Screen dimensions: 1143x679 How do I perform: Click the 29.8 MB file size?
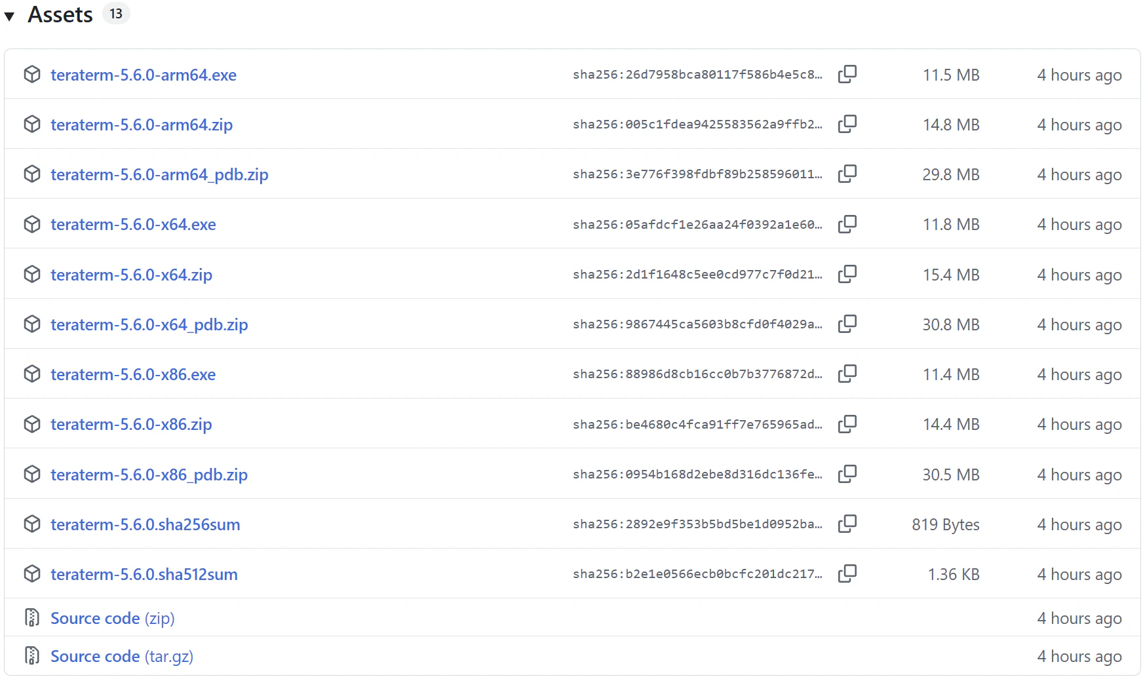coord(951,174)
